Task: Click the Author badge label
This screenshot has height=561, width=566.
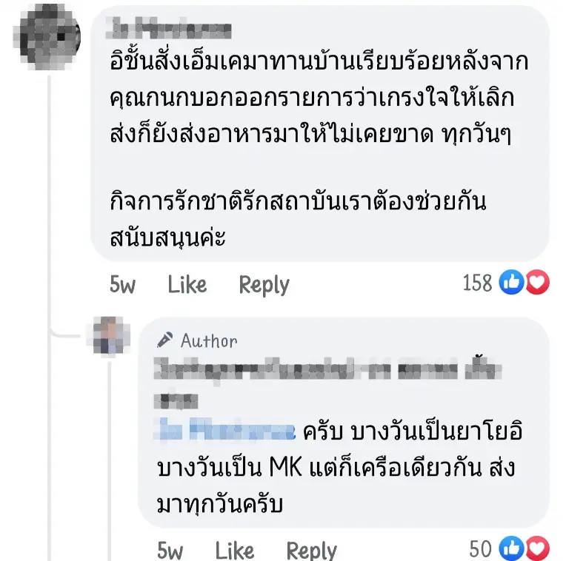Action: pyautogui.click(x=209, y=340)
